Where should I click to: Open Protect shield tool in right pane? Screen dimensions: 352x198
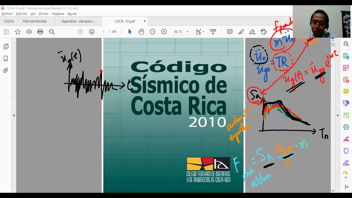tap(346, 151)
